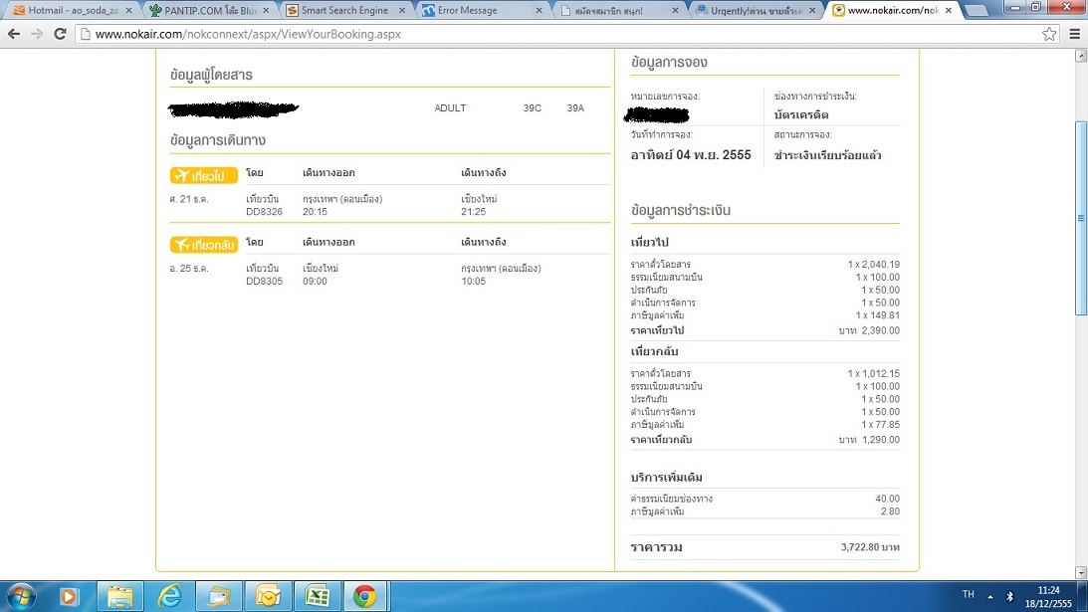Close the PANTIP.COM tab
This screenshot has width=1088, height=612.
(x=266, y=10)
